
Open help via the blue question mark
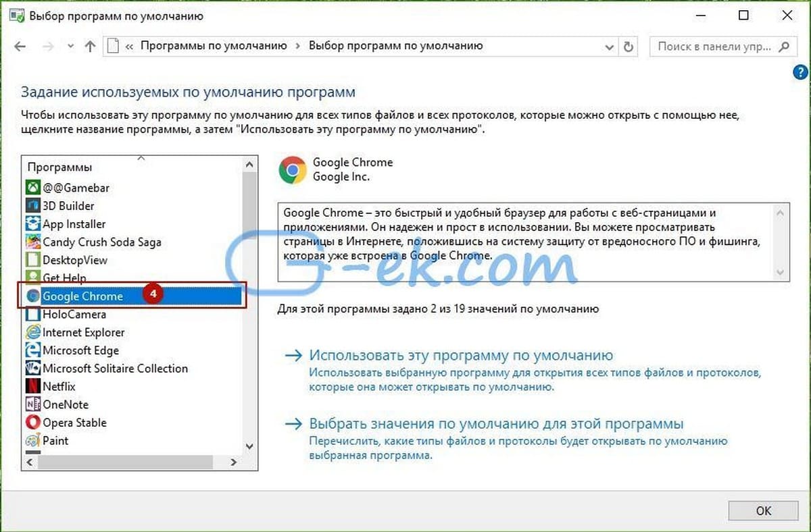click(x=800, y=73)
